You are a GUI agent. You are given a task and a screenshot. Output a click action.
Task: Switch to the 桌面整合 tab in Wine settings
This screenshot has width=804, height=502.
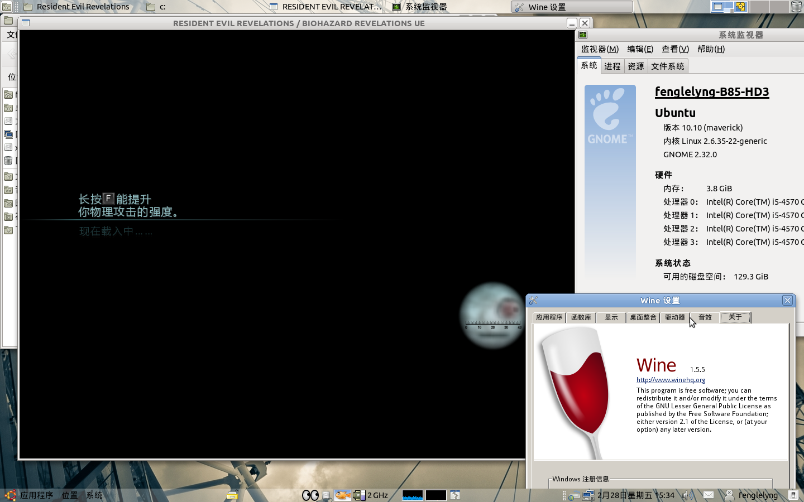pos(643,317)
